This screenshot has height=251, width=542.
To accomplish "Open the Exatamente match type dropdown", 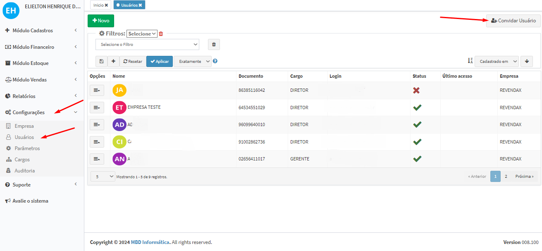I will 192,61.
